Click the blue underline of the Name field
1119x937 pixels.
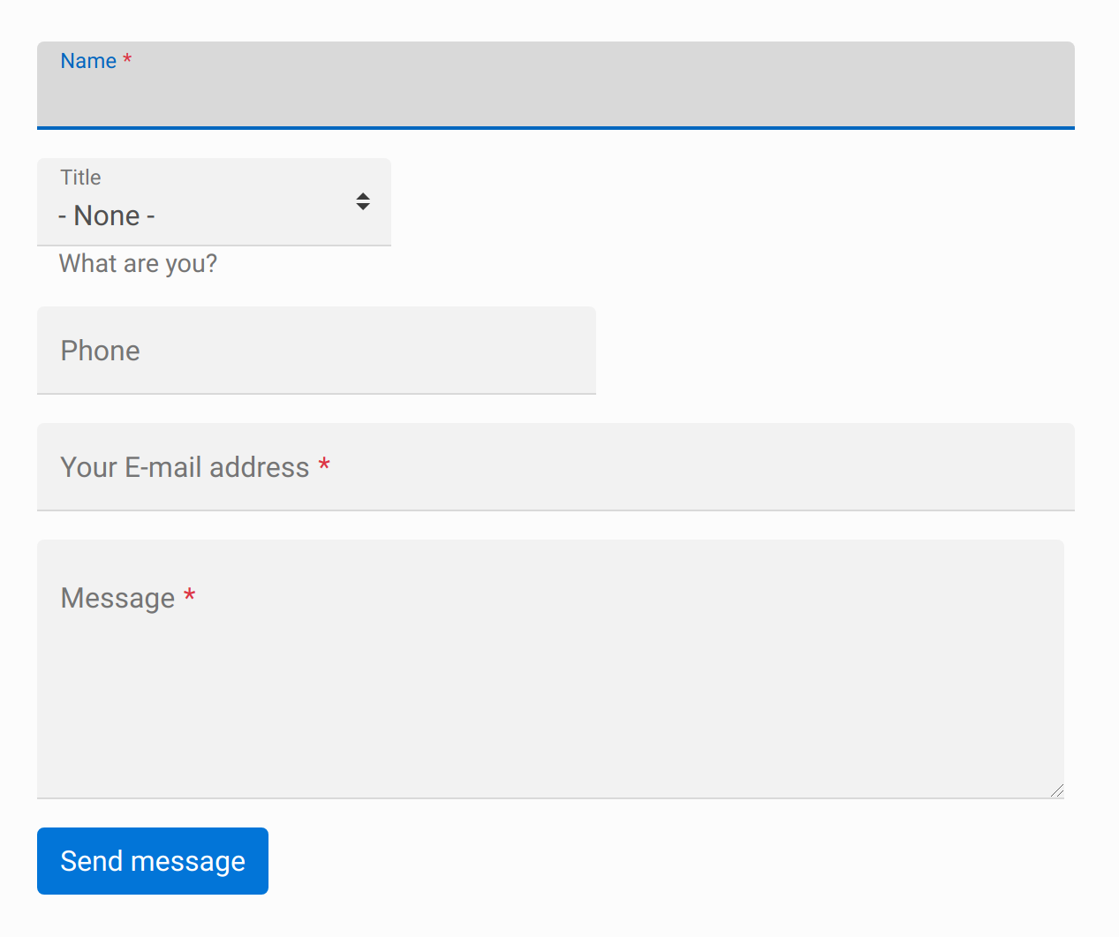(556, 128)
